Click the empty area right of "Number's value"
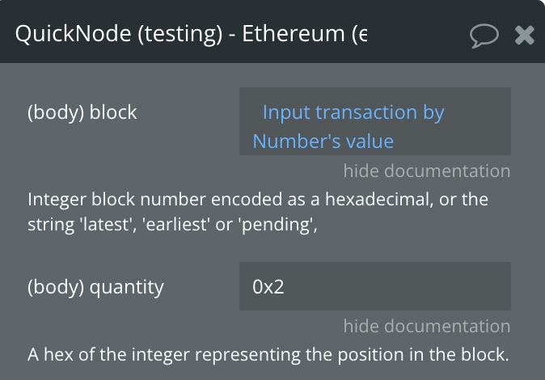 pos(450,141)
